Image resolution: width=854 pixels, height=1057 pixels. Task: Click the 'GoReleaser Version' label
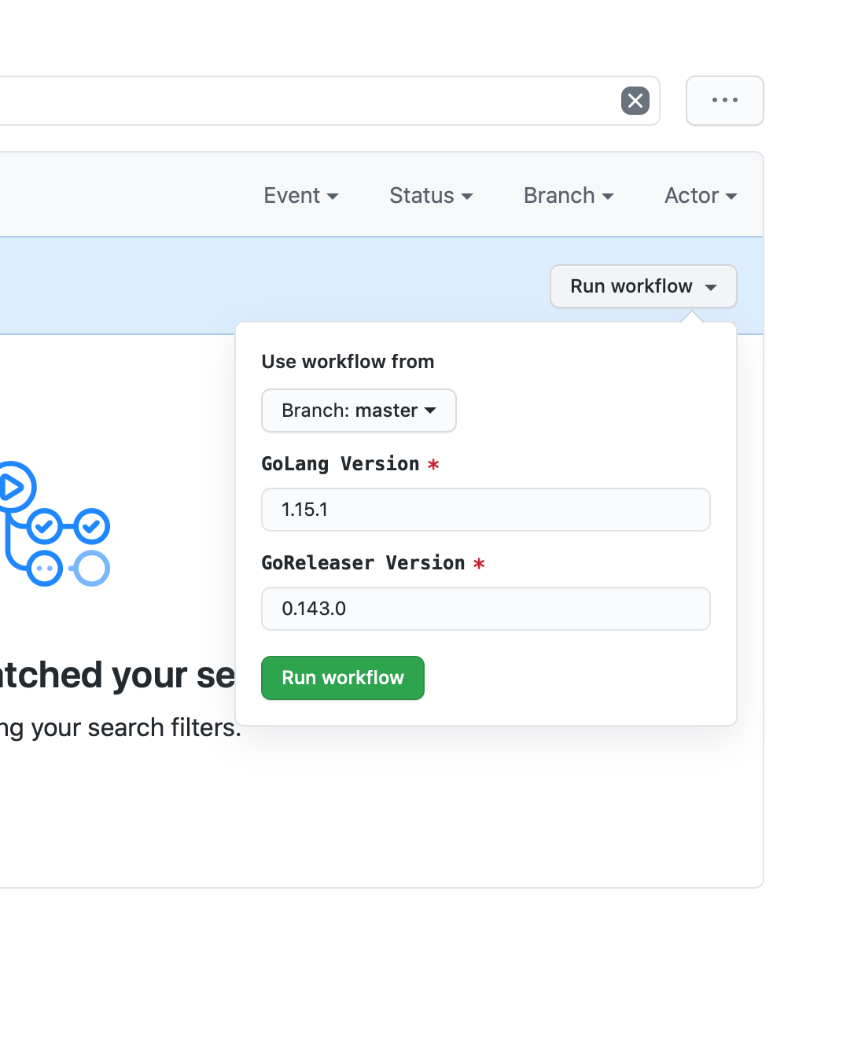363,563
